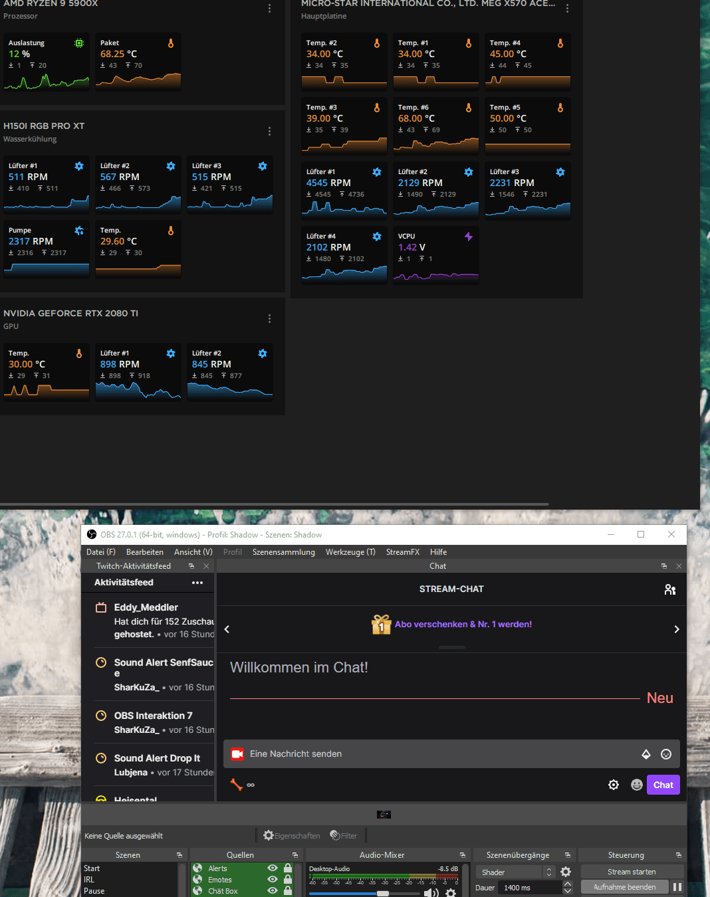
Task: Click thermometer icon on GPU Temp. tile
Action: pos(79,353)
